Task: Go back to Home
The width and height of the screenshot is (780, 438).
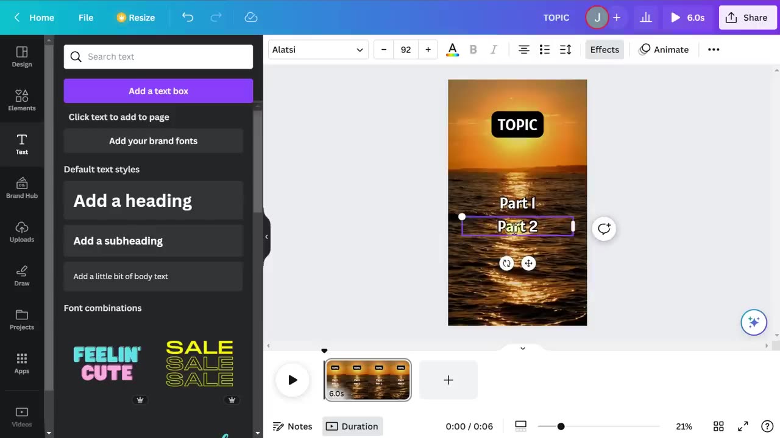Action: [x=34, y=18]
